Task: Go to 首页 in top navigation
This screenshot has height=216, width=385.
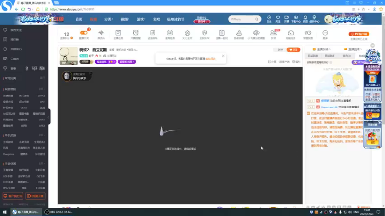Action: [x=79, y=19]
